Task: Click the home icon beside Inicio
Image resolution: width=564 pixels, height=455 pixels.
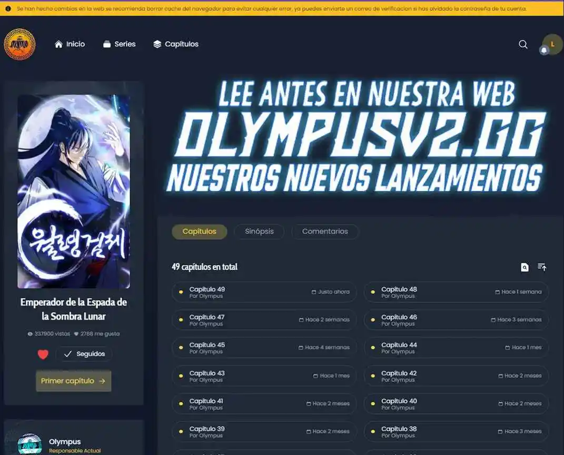Action: pos(58,44)
